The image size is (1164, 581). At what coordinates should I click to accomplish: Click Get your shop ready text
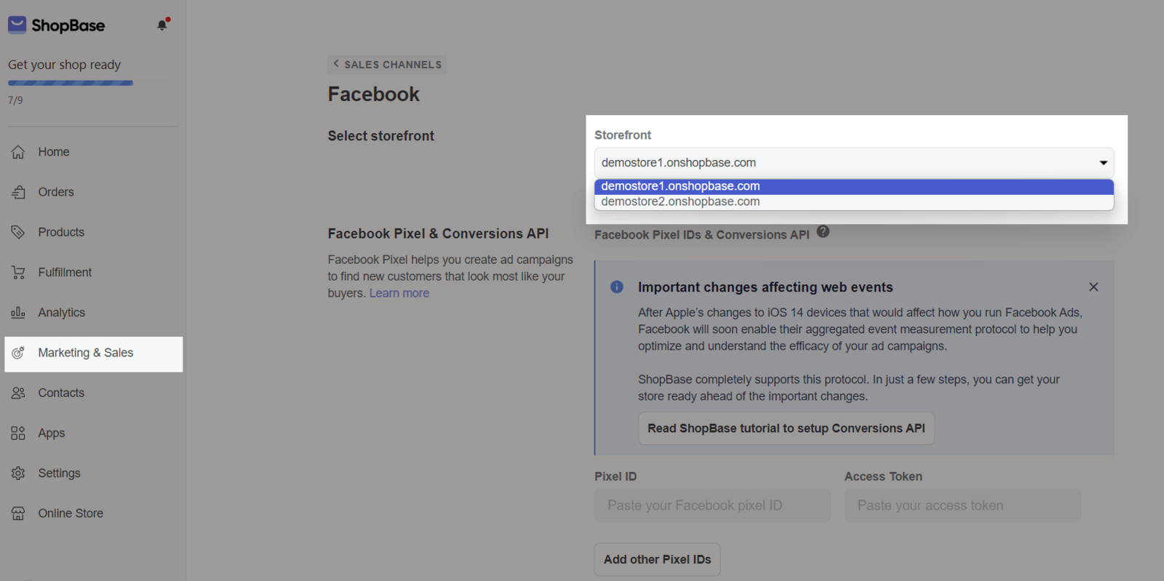pos(65,65)
